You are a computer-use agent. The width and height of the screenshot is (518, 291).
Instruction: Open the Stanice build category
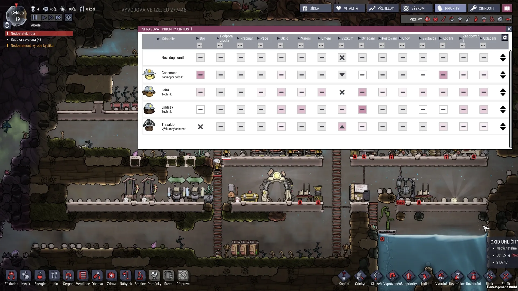(x=140, y=278)
